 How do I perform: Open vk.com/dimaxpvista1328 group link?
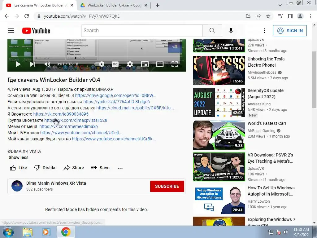point(76,120)
